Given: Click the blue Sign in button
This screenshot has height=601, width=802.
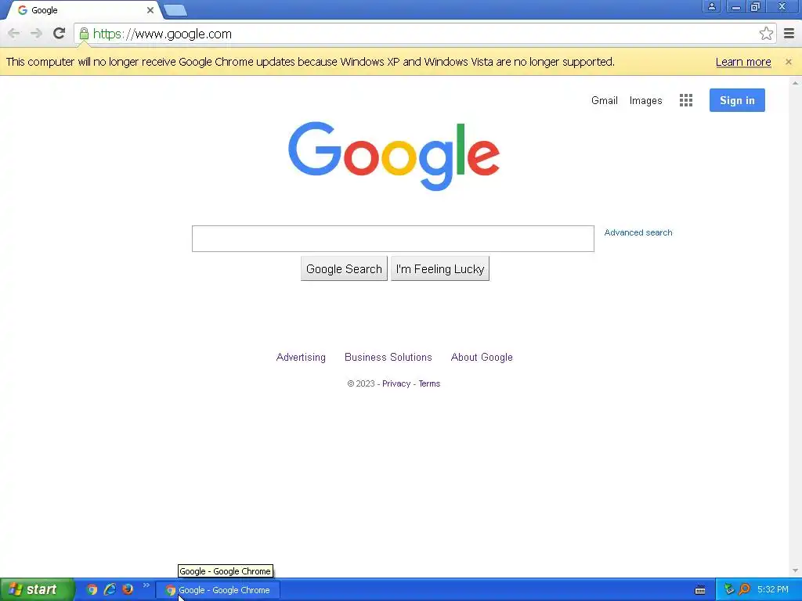Looking at the screenshot, I should point(737,100).
